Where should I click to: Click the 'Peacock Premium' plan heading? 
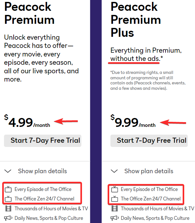click(x=29, y=13)
